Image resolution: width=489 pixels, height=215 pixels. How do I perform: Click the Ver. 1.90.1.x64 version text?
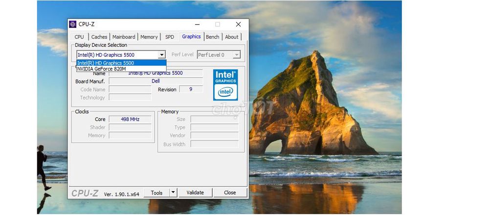[x=122, y=194]
